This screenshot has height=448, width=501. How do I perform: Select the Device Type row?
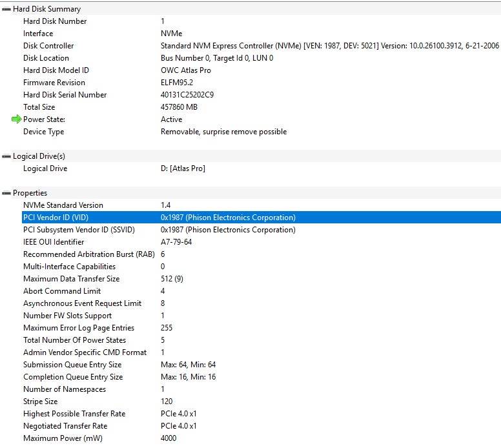click(x=261, y=132)
